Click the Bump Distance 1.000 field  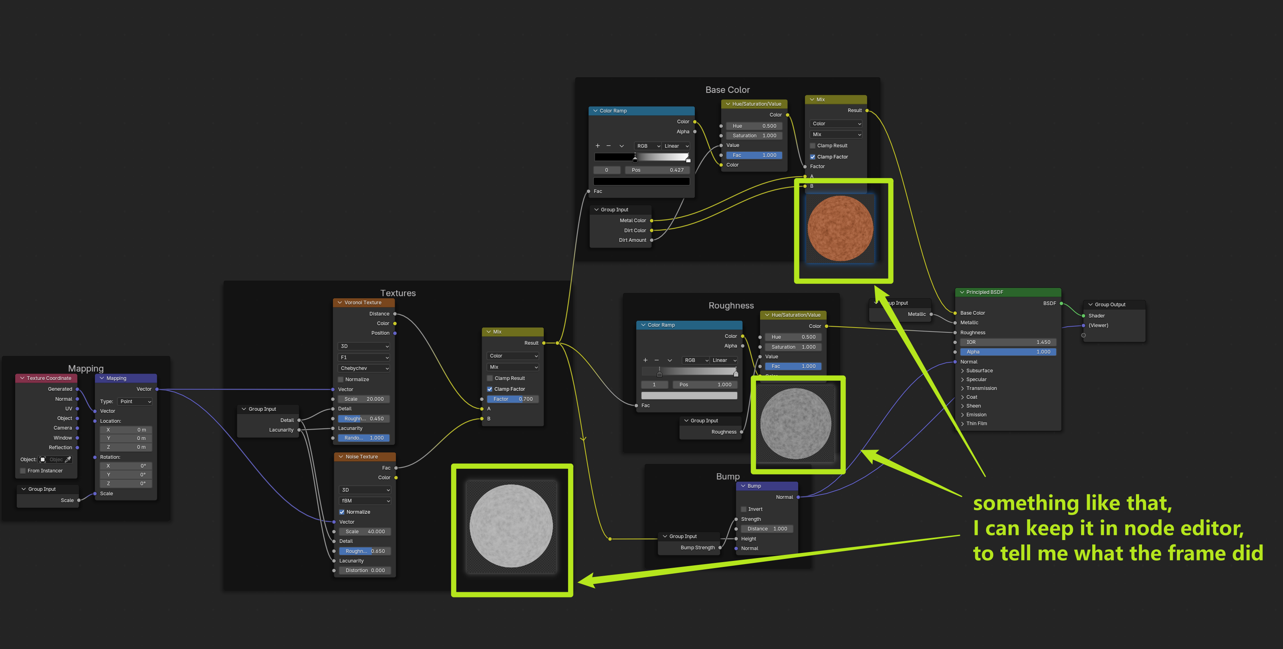tap(767, 528)
